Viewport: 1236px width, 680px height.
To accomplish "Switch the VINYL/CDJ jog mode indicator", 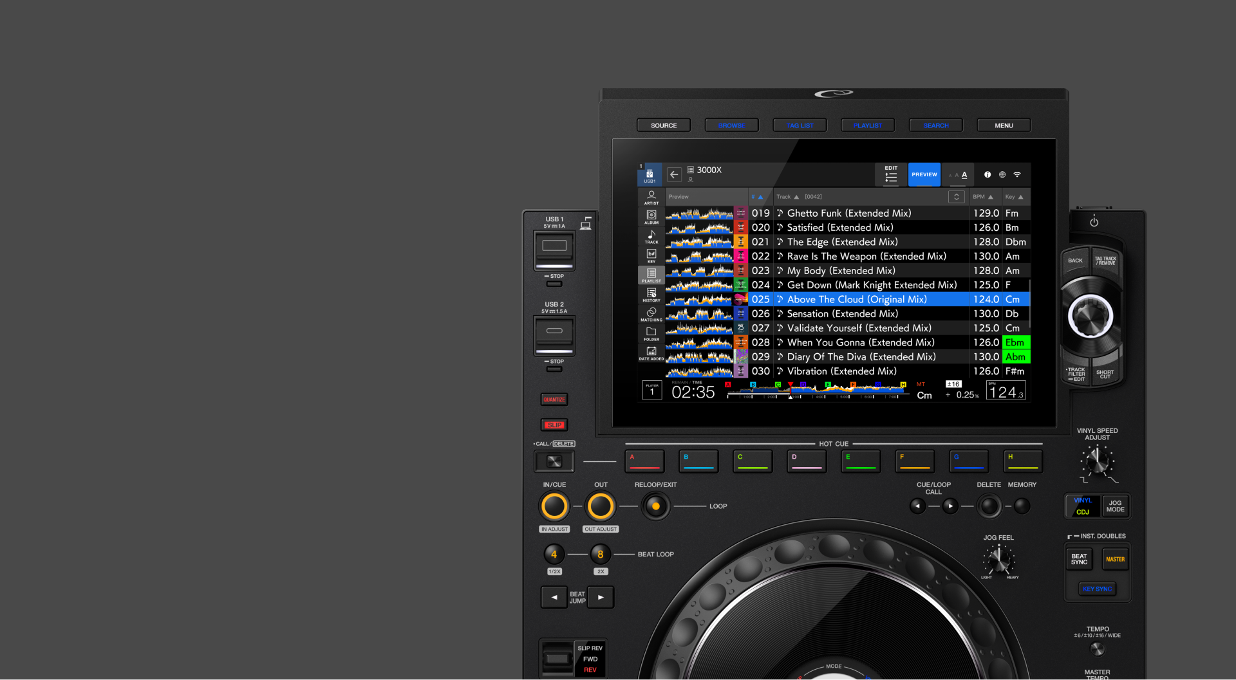I will tap(1083, 506).
